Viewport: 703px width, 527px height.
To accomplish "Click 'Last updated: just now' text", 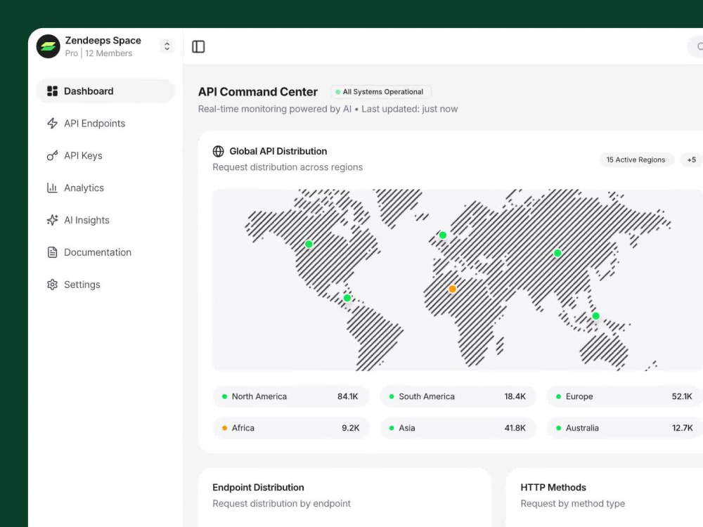I will pos(410,109).
